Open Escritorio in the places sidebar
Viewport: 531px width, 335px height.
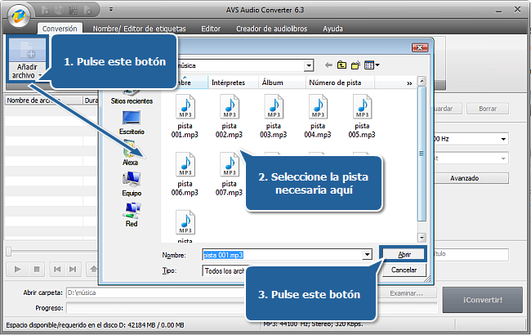click(x=132, y=120)
